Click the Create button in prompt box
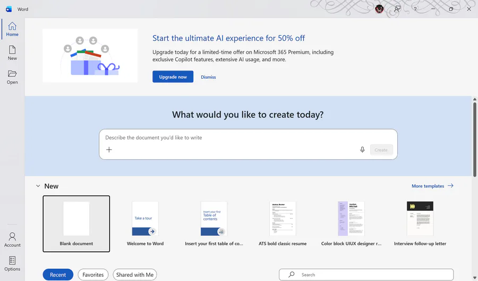The height and width of the screenshot is (281, 478). [x=381, y=150]
